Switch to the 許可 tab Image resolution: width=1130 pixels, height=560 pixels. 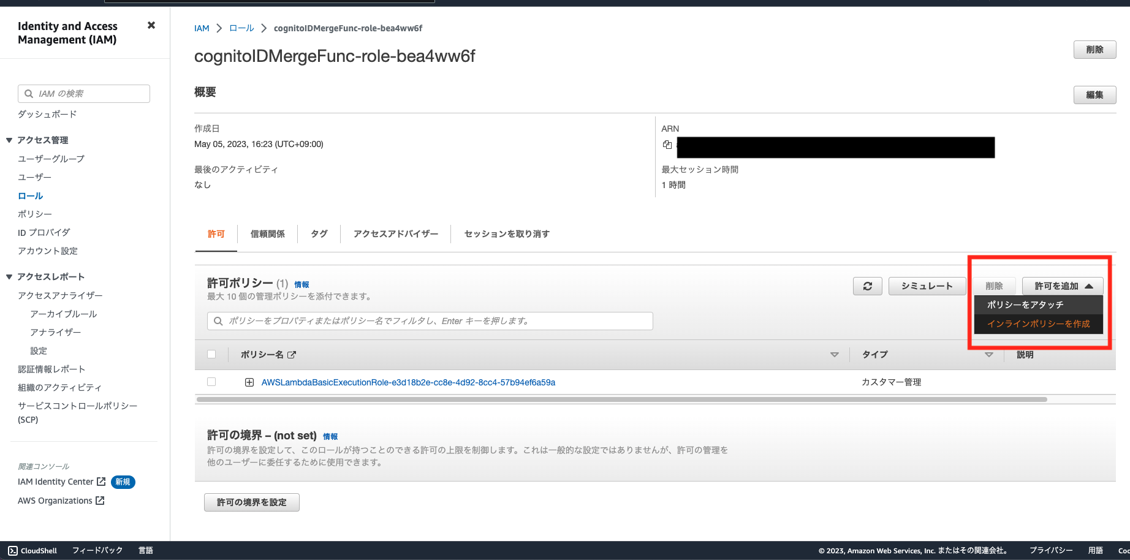[x=216, y=234]
